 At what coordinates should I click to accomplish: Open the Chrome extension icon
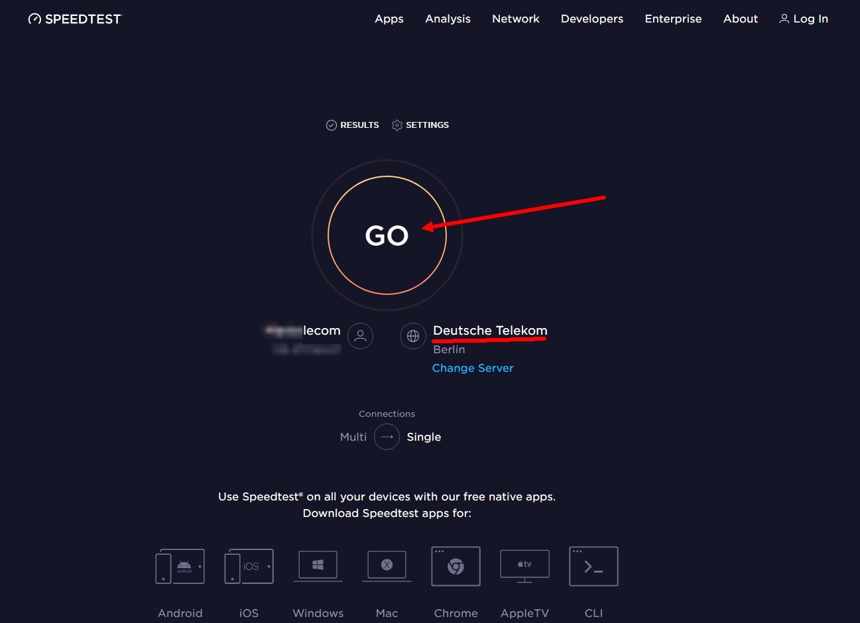coord(456,567)
